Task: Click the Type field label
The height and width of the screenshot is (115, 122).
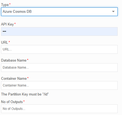Action: (5, 5)
